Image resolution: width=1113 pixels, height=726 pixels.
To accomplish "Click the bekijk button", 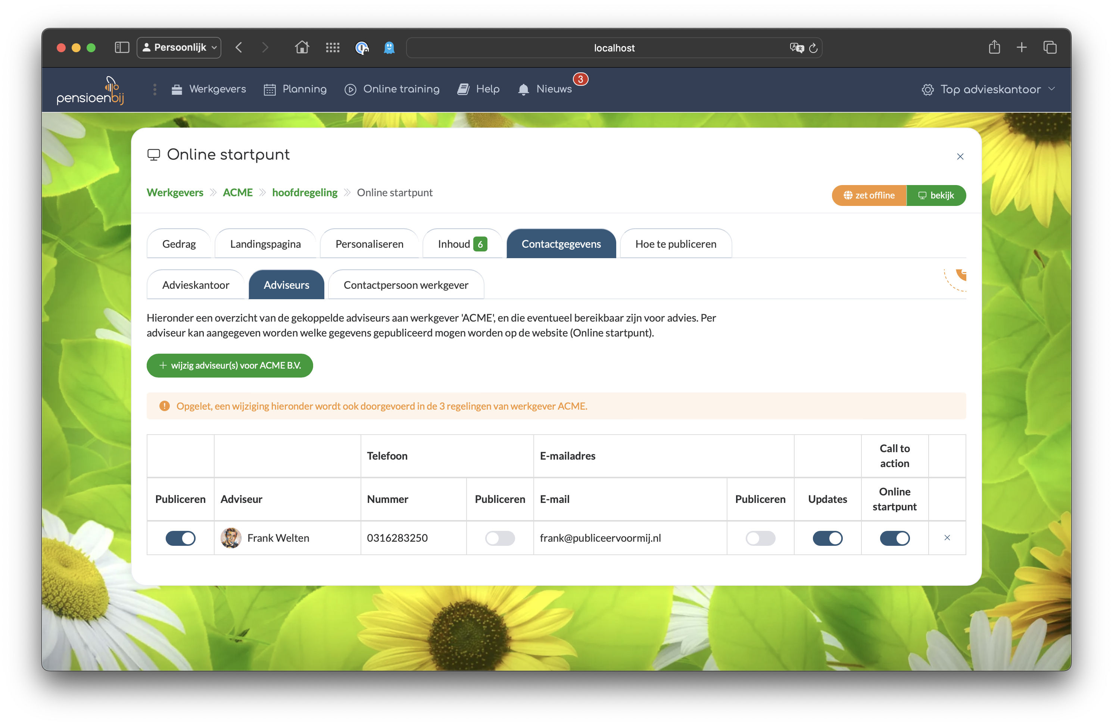I will coord(936,195).
